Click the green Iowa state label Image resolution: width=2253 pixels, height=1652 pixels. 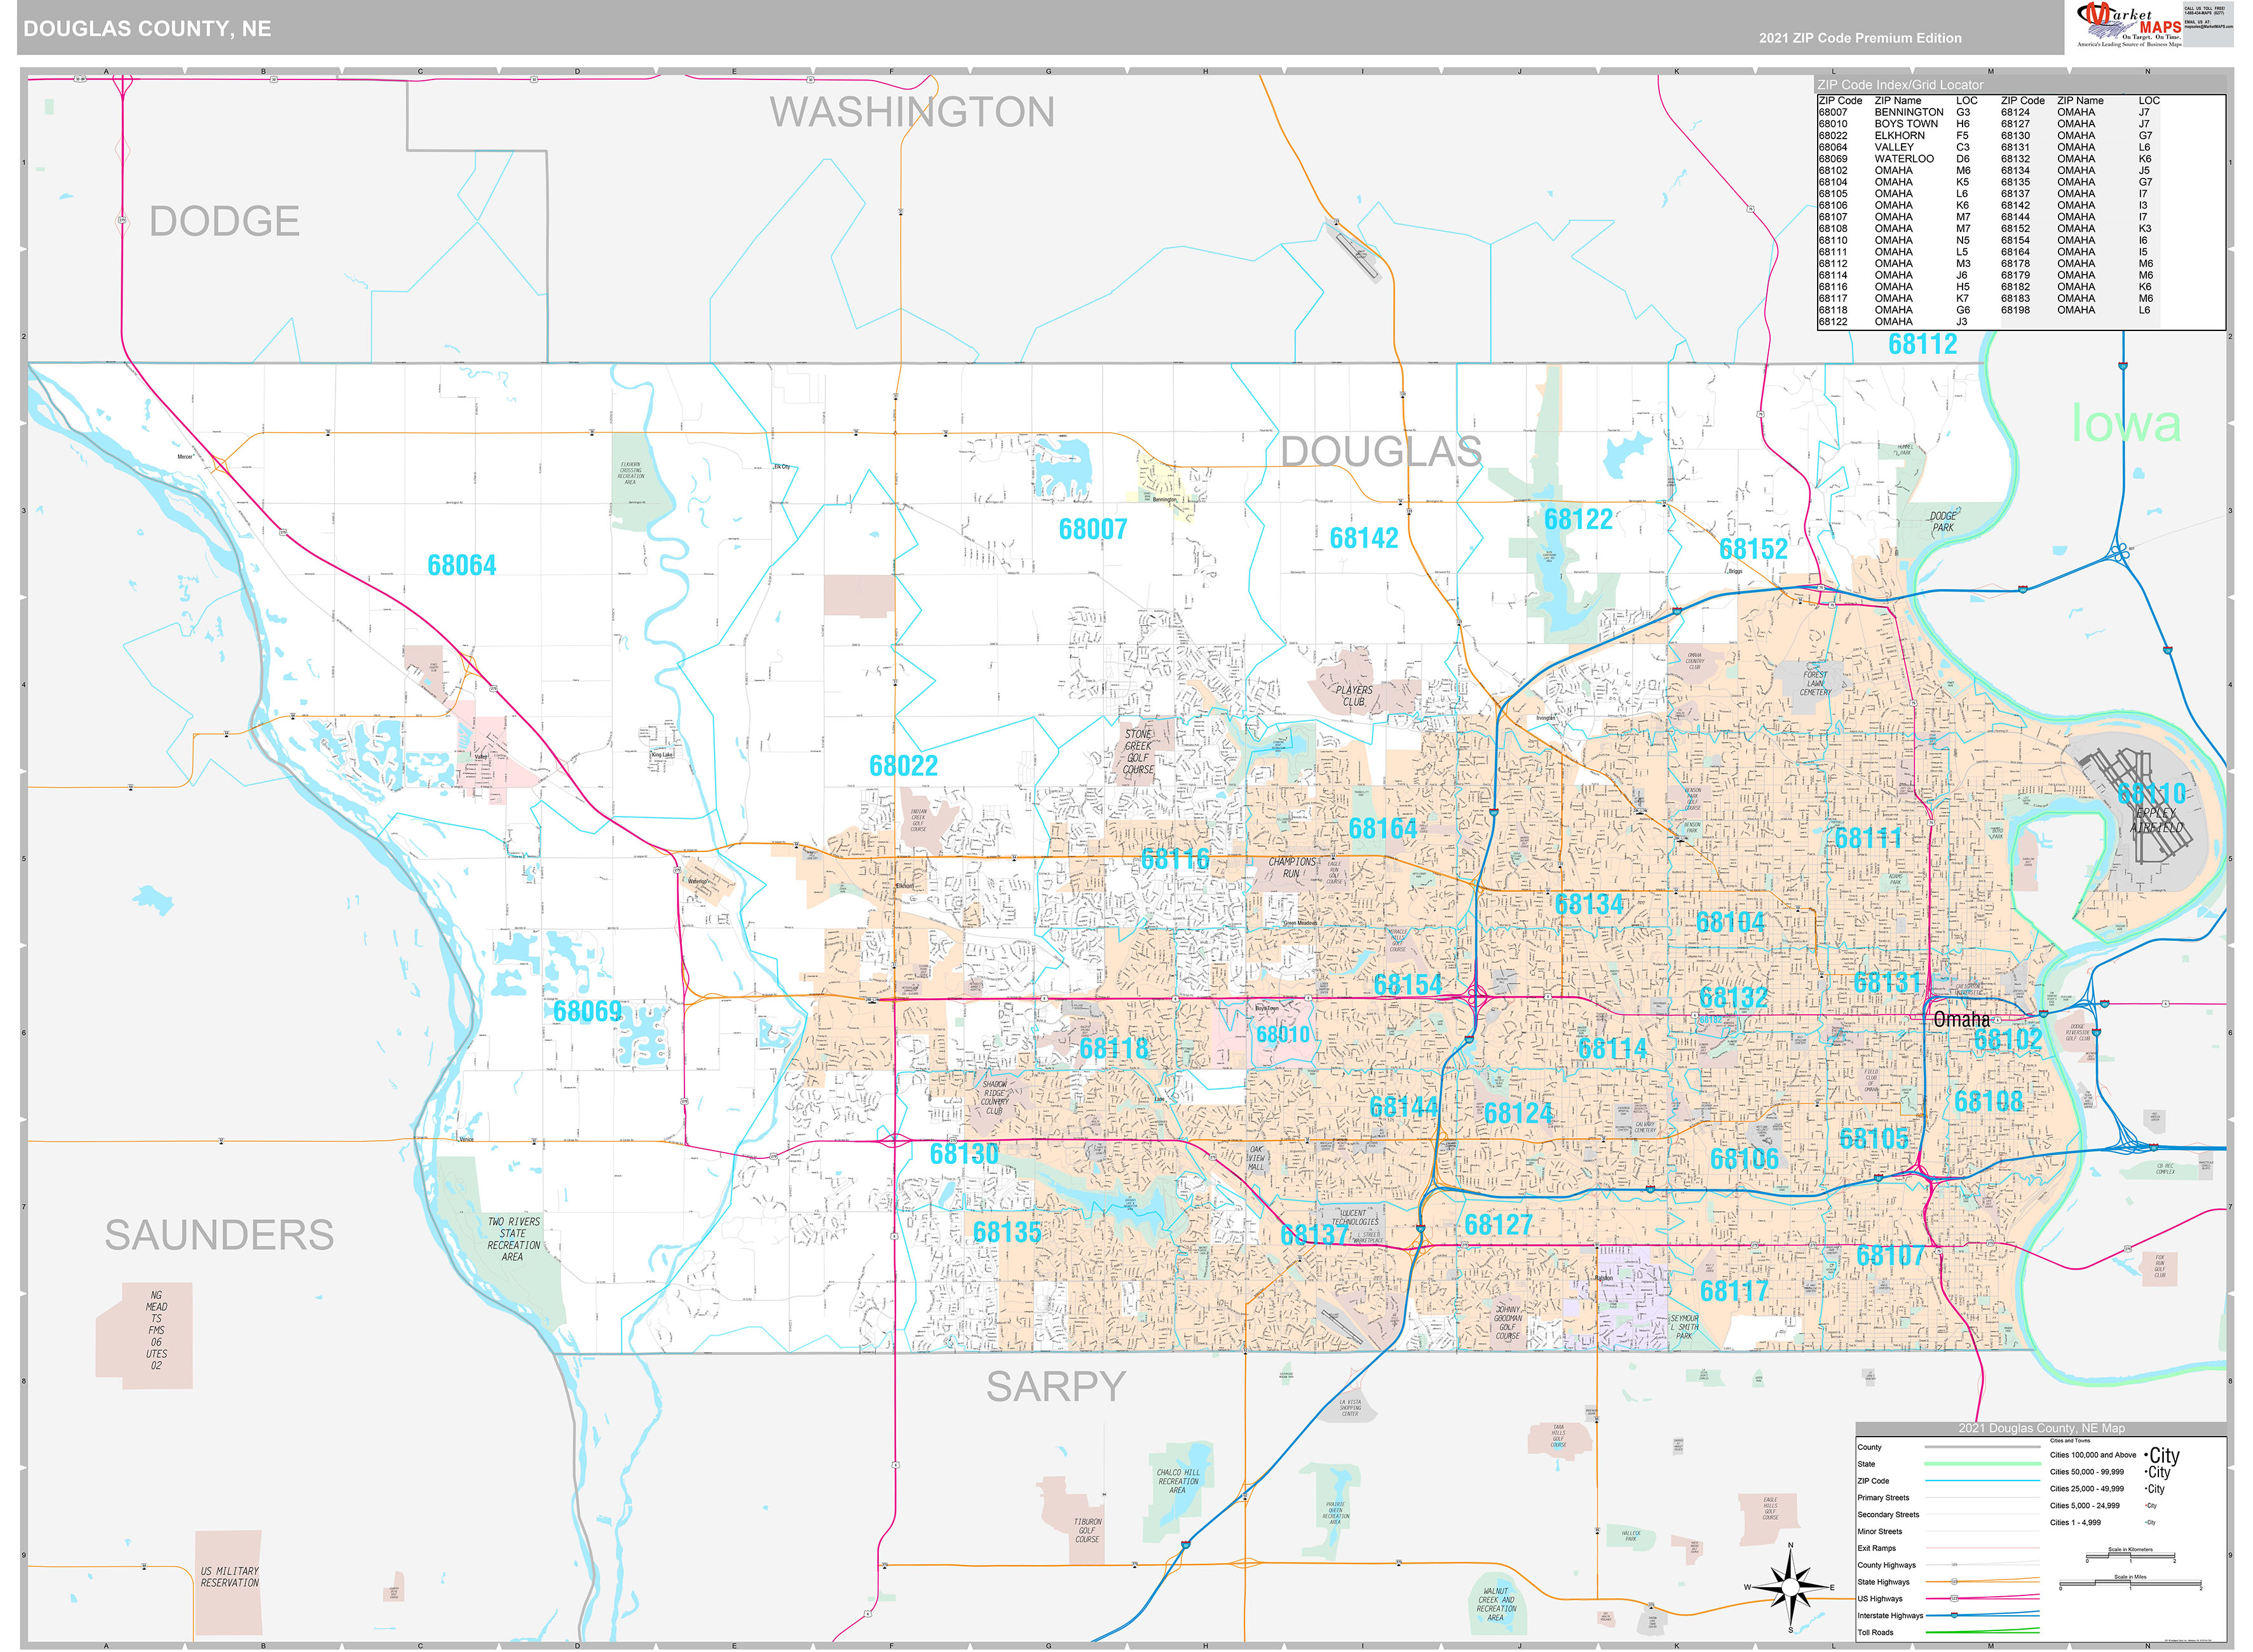point(2125,424)
